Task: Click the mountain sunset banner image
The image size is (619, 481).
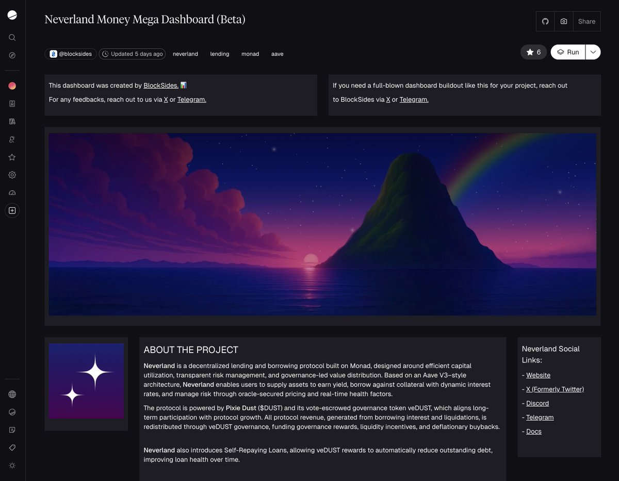Action: [x=322, y=224]
